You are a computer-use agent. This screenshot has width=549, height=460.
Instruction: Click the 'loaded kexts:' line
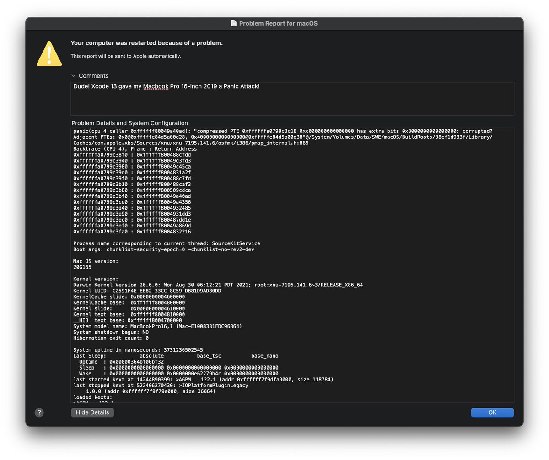point(93,398)
